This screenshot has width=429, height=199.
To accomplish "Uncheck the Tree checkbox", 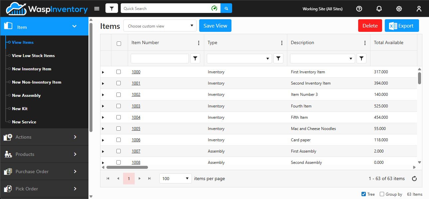I will click(363, 194).
